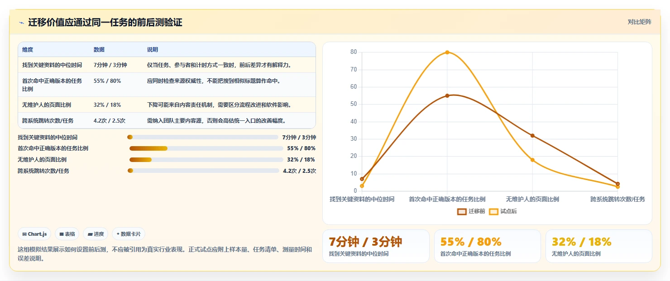The image size is (670, 281).
Task: Click x-axis label 无维护人的页面比例
Action: coord(532,199)
